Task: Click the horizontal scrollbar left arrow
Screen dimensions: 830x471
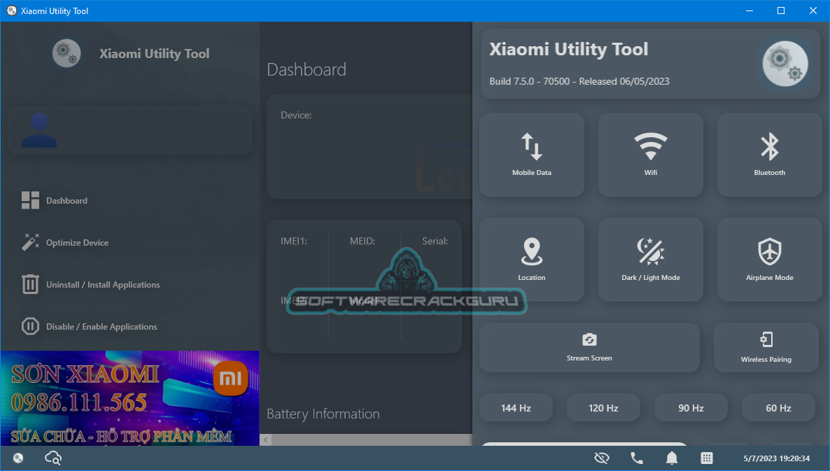Action: click(266, 440)
